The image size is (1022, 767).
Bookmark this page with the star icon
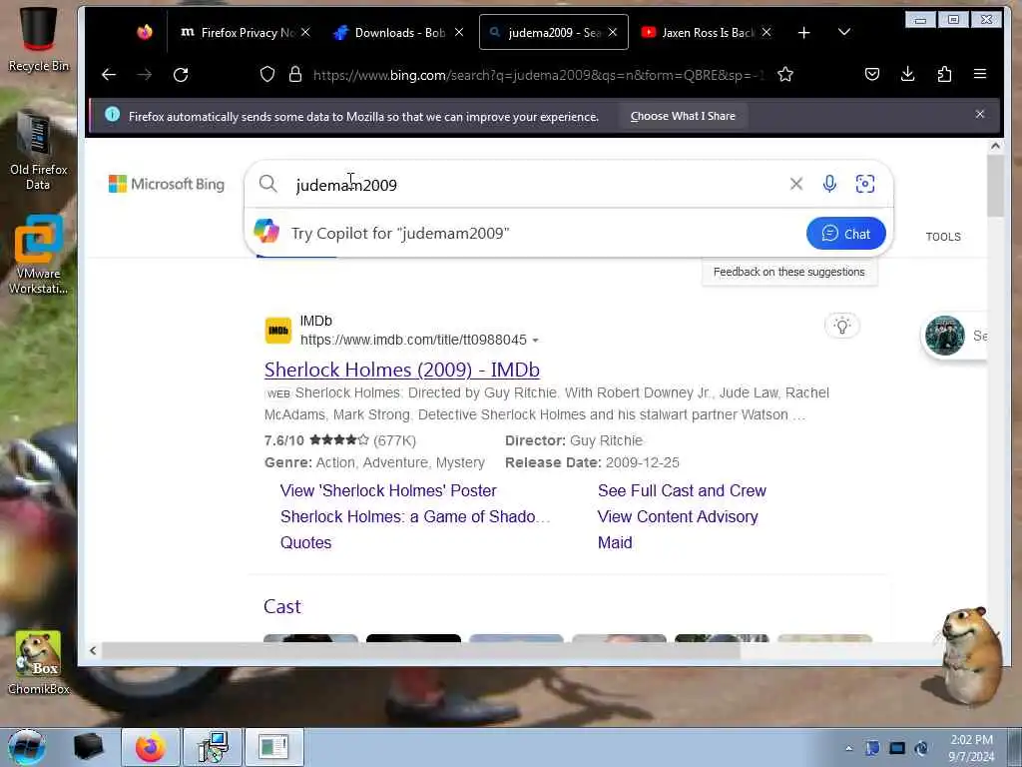(785, 74)
